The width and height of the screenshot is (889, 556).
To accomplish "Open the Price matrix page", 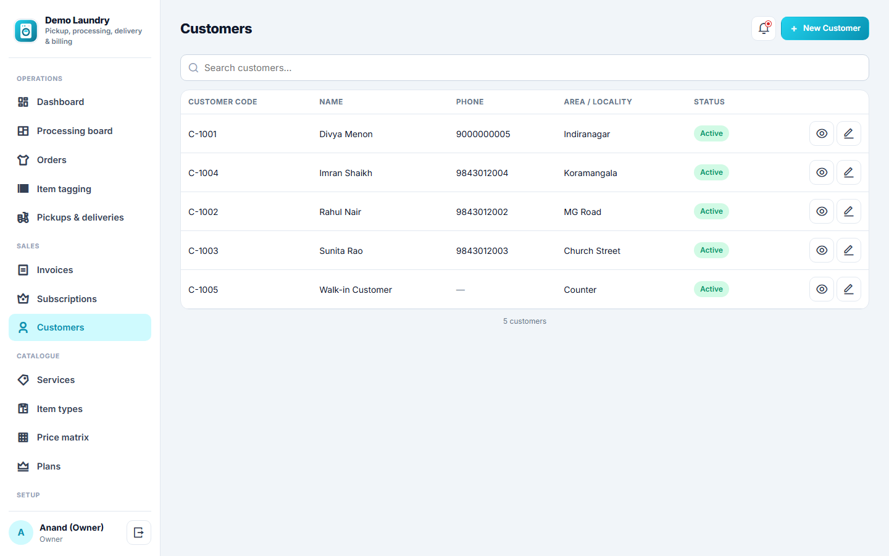I will (x=80, y=437).
